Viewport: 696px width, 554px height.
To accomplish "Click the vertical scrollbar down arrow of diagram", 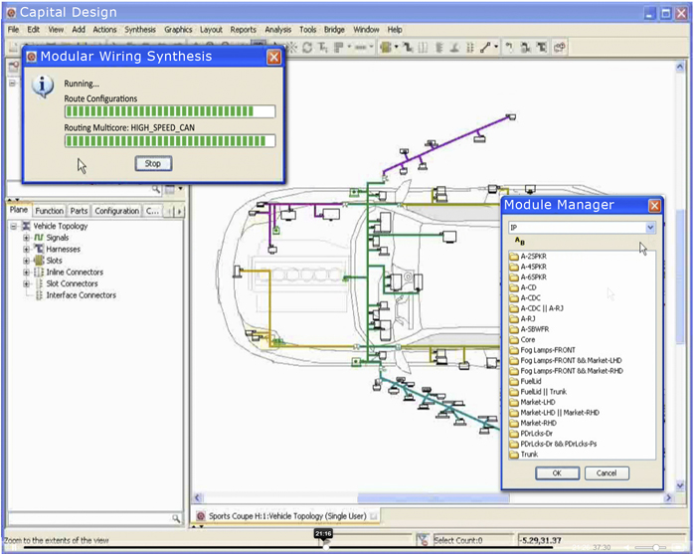I will 679,485.
